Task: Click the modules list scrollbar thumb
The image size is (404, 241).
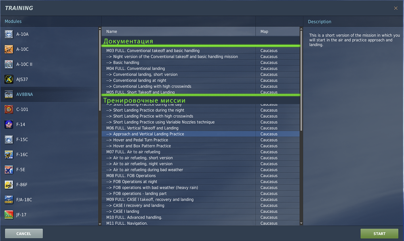Action: point(100,71)
